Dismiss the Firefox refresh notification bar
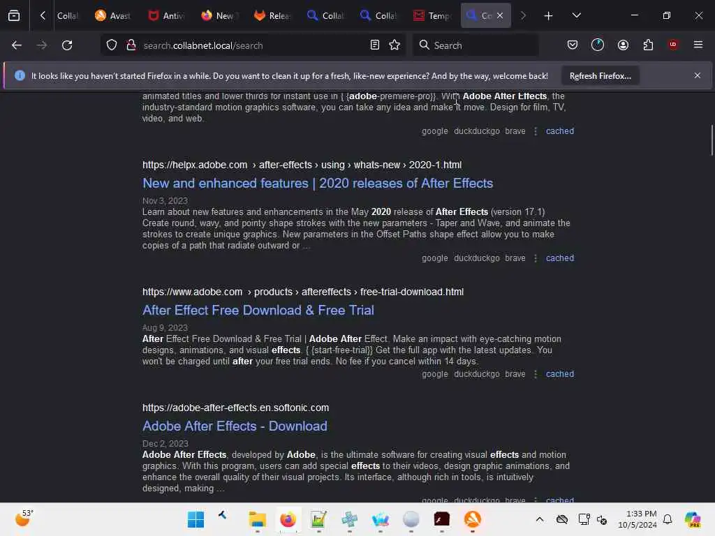The width and height of the screenshot is (715, 536). (x=698, y=75)
